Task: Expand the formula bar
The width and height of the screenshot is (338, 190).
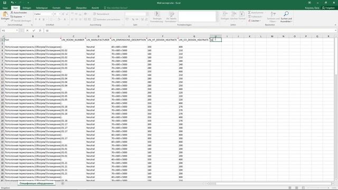Action: (336, 31)
